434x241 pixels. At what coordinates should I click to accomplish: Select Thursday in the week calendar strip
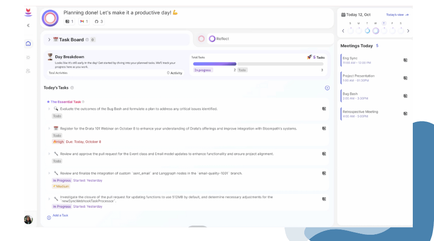pyautogui.click(x=384, y=30)
